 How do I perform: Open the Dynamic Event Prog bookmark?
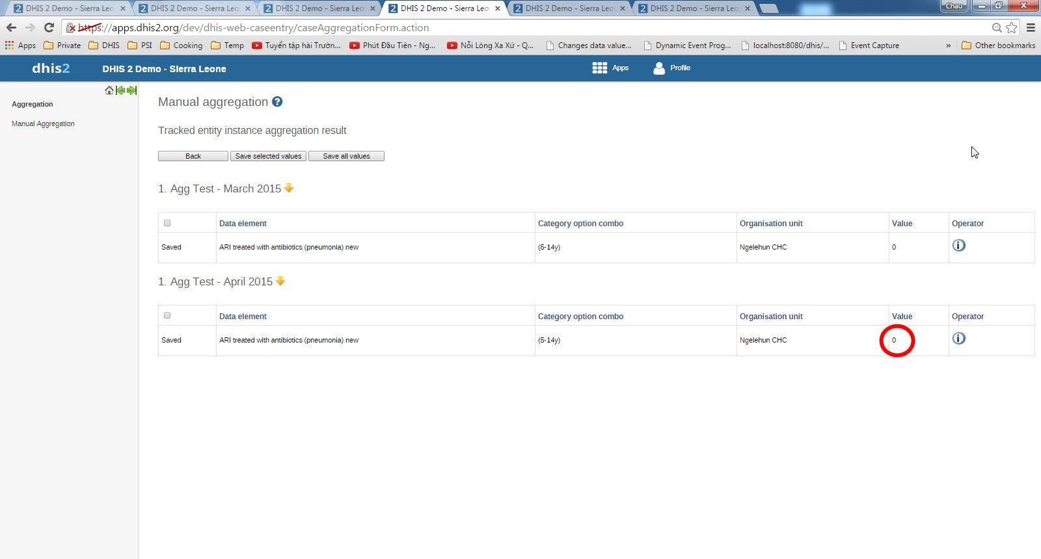coord(687,45)
